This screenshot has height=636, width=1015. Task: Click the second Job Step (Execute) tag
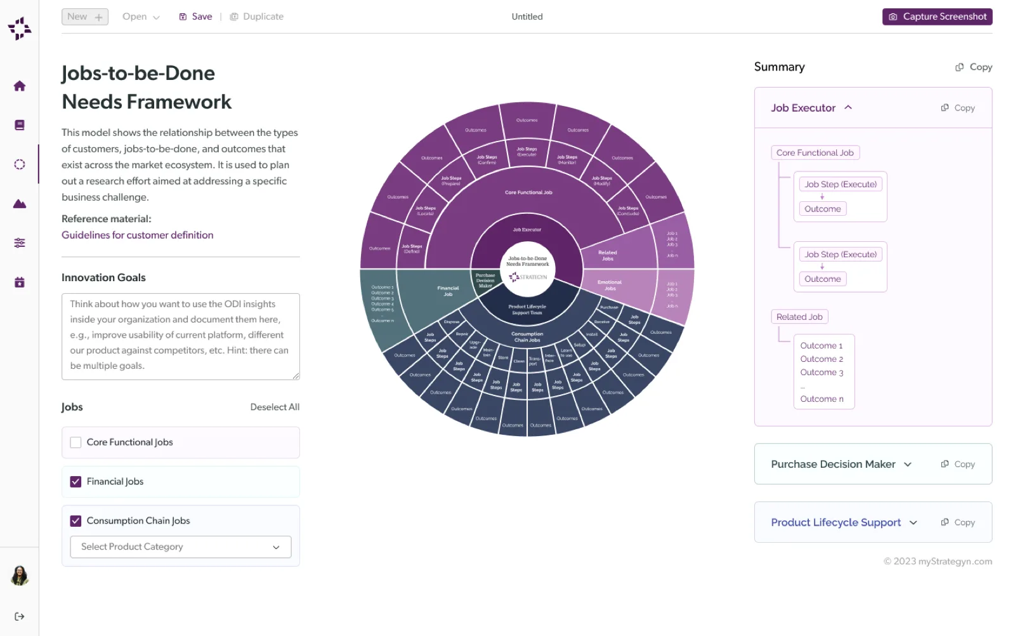point(841,255)
